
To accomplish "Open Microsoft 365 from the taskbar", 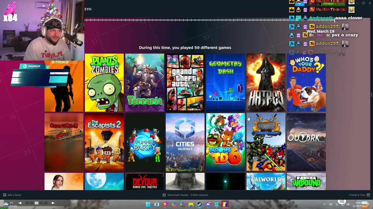I will (x=182, y=204).
